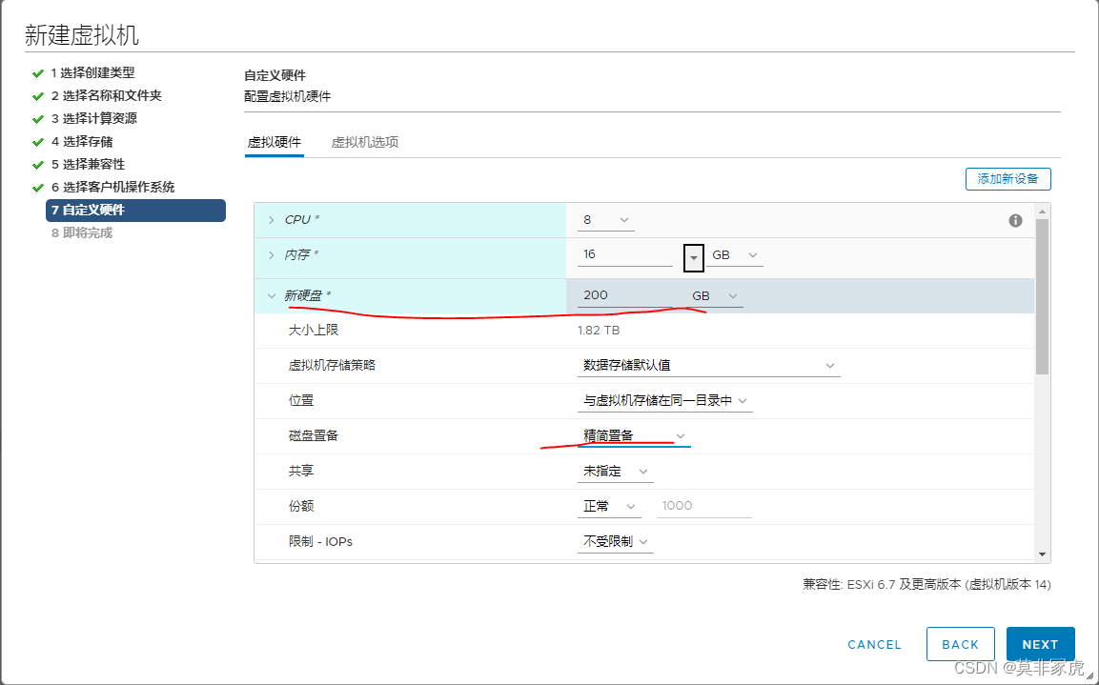1099x685 pixels.
Task: Open the hard disk unit GB dropdown
Action: coord(715,296)
